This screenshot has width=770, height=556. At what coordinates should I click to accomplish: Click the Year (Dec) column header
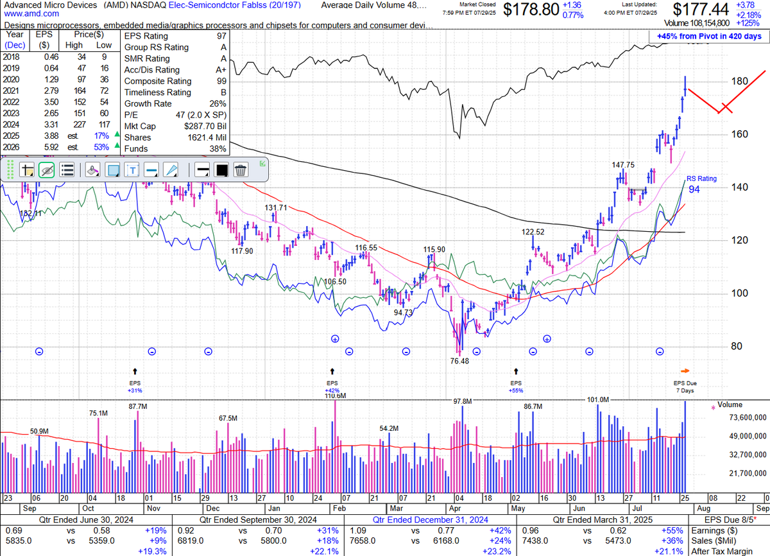(x=15, y=40)
